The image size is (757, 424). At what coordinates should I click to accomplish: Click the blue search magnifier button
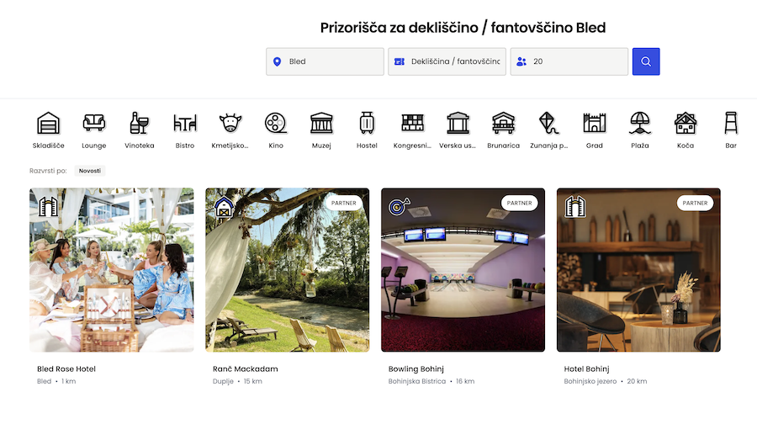coord(646,61)
